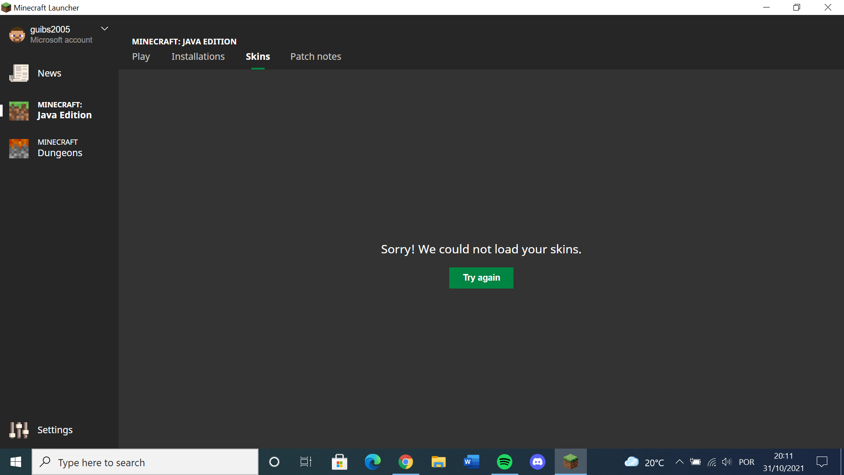Open launcher Settings sliders icon

tap(19, 430)
